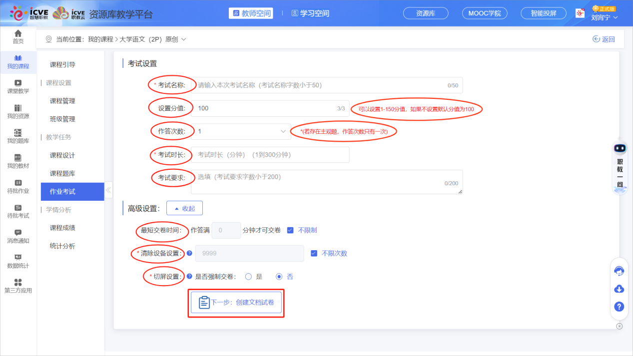
Task: Collapse advanced settings with 收起 button
Action: tap(184, 208)
